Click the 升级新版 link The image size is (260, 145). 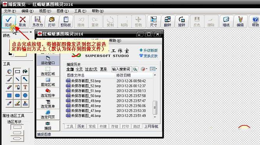coord(149,50)
